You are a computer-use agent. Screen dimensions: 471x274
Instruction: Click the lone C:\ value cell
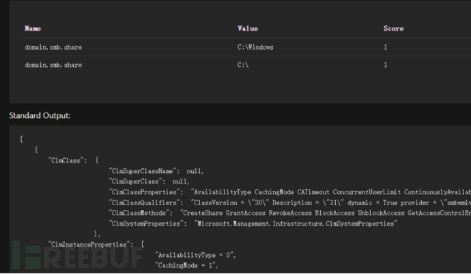click(x=242, y=65)
